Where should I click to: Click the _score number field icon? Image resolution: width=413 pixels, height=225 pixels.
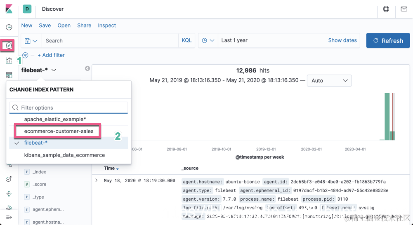tap(27, 184)
